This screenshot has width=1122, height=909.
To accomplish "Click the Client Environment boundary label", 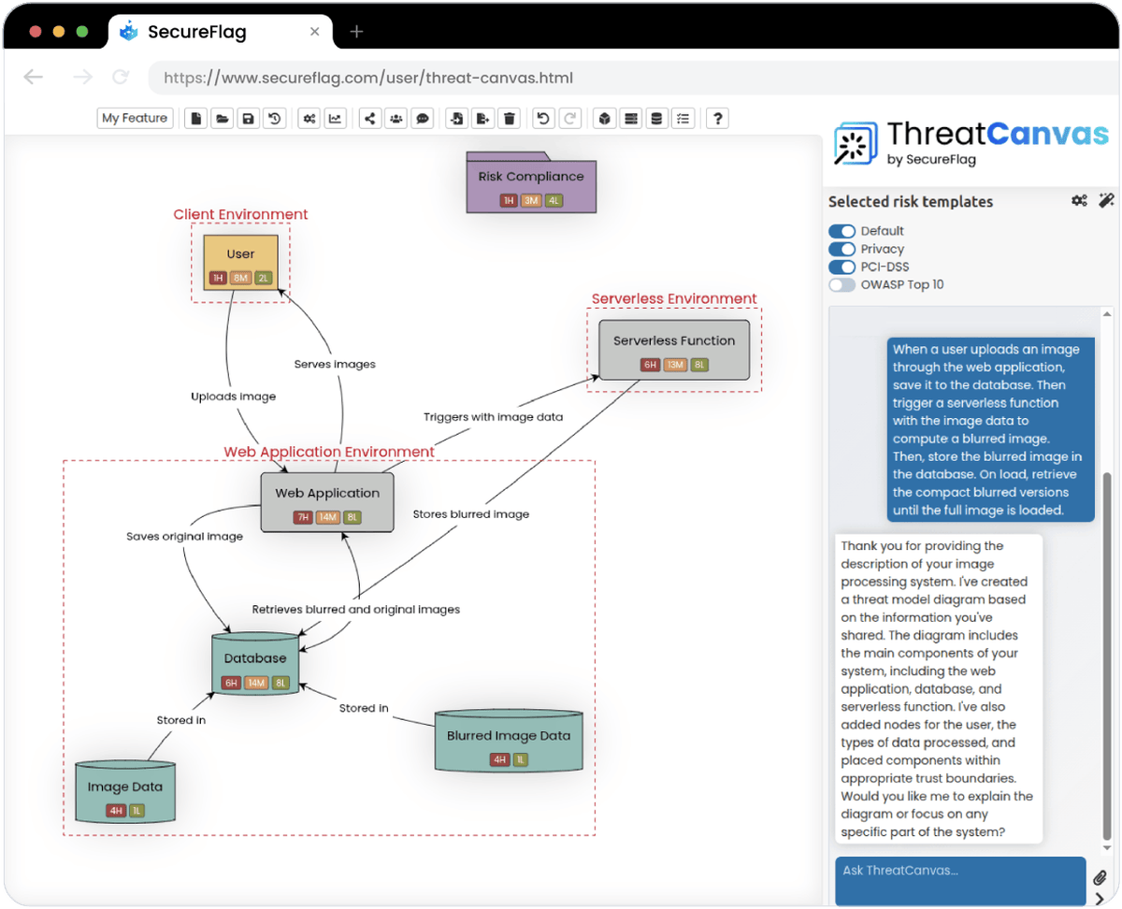I will tap(240, 214).
